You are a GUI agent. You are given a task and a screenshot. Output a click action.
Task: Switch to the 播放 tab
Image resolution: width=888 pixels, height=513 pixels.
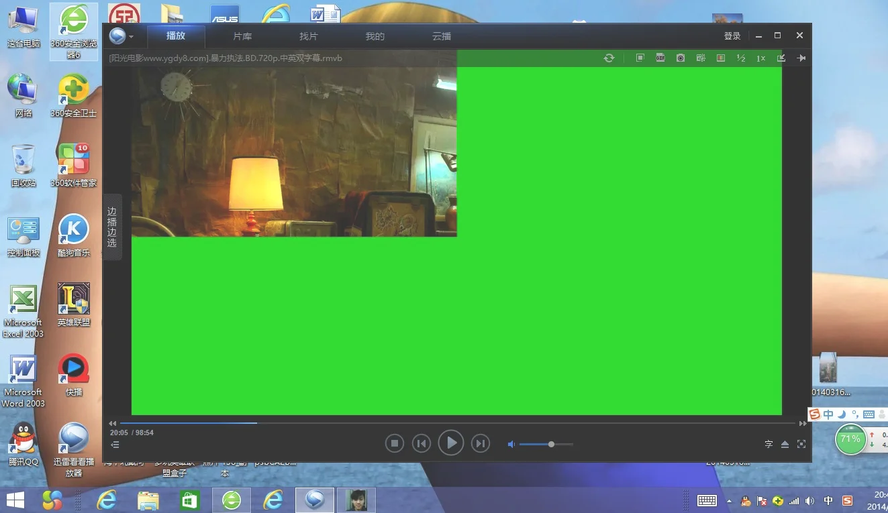click(176, 36)
